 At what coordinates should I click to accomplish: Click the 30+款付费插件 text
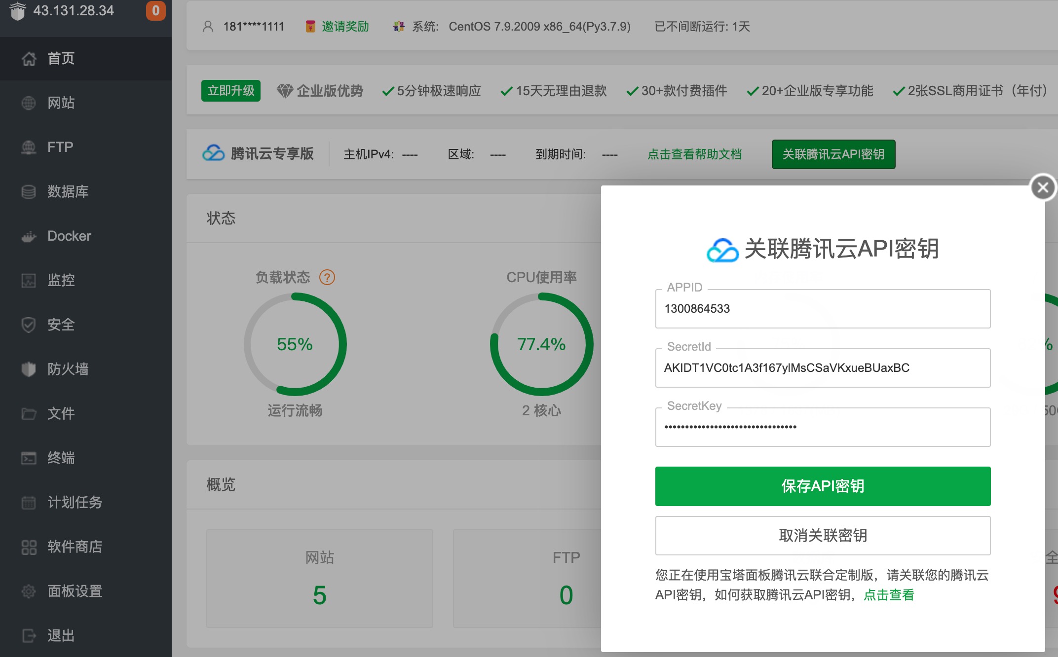tap(684, 91)
